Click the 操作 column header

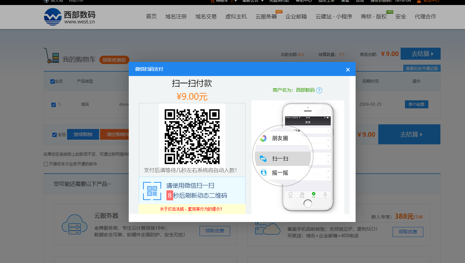416,81
